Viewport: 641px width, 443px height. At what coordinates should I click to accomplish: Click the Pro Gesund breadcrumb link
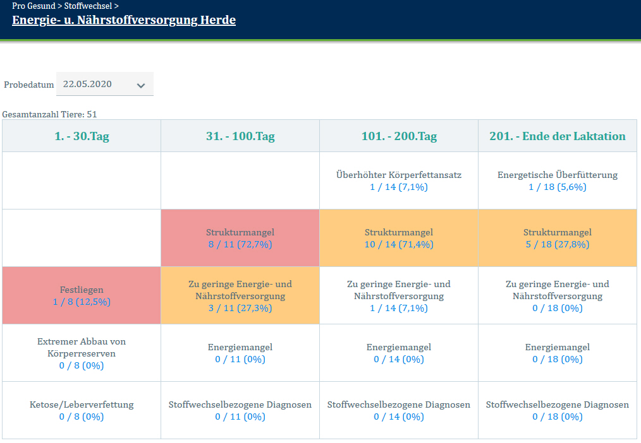(x=34, y=6)
